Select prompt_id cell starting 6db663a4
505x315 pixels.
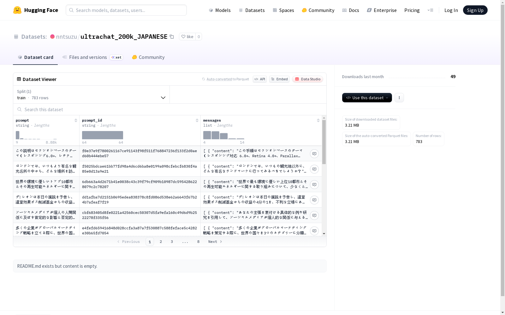click(140, 184)
